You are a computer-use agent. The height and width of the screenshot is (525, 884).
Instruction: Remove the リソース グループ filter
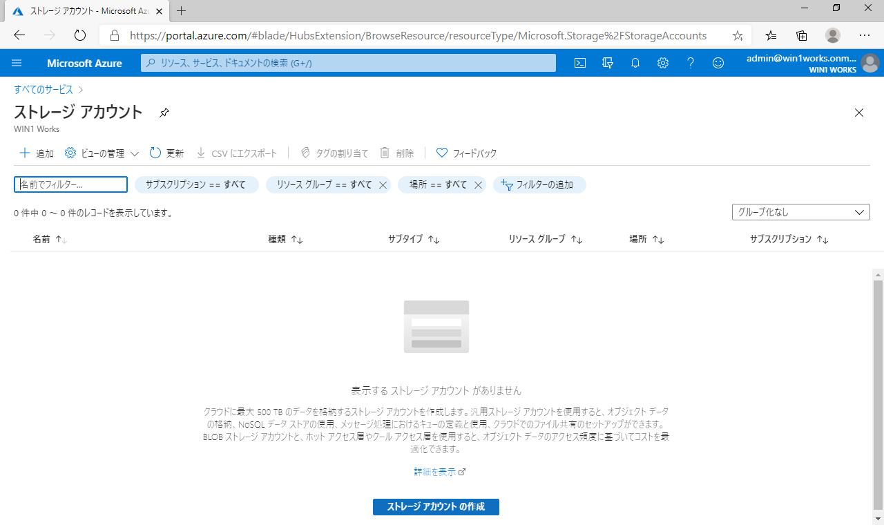tap(383, 185)
